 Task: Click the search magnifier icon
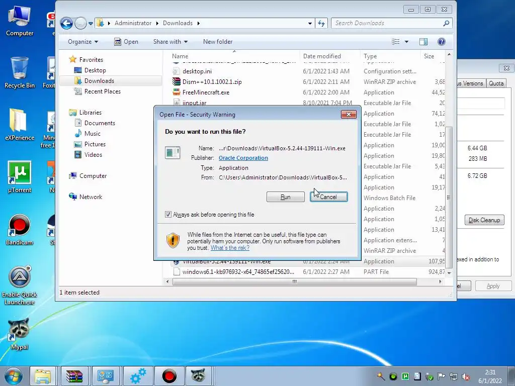(446, 23)
